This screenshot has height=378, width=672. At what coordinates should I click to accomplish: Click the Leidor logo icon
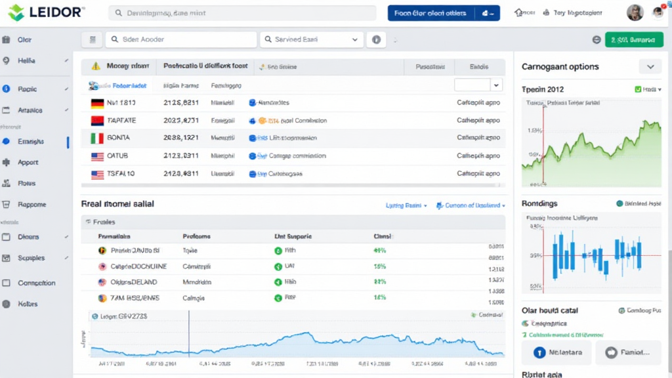pos(16,12)
